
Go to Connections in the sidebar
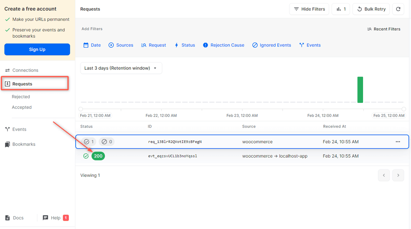tap(25, 70)
